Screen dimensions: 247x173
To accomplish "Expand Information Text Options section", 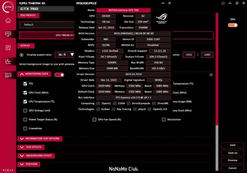I will coord(40,139).
